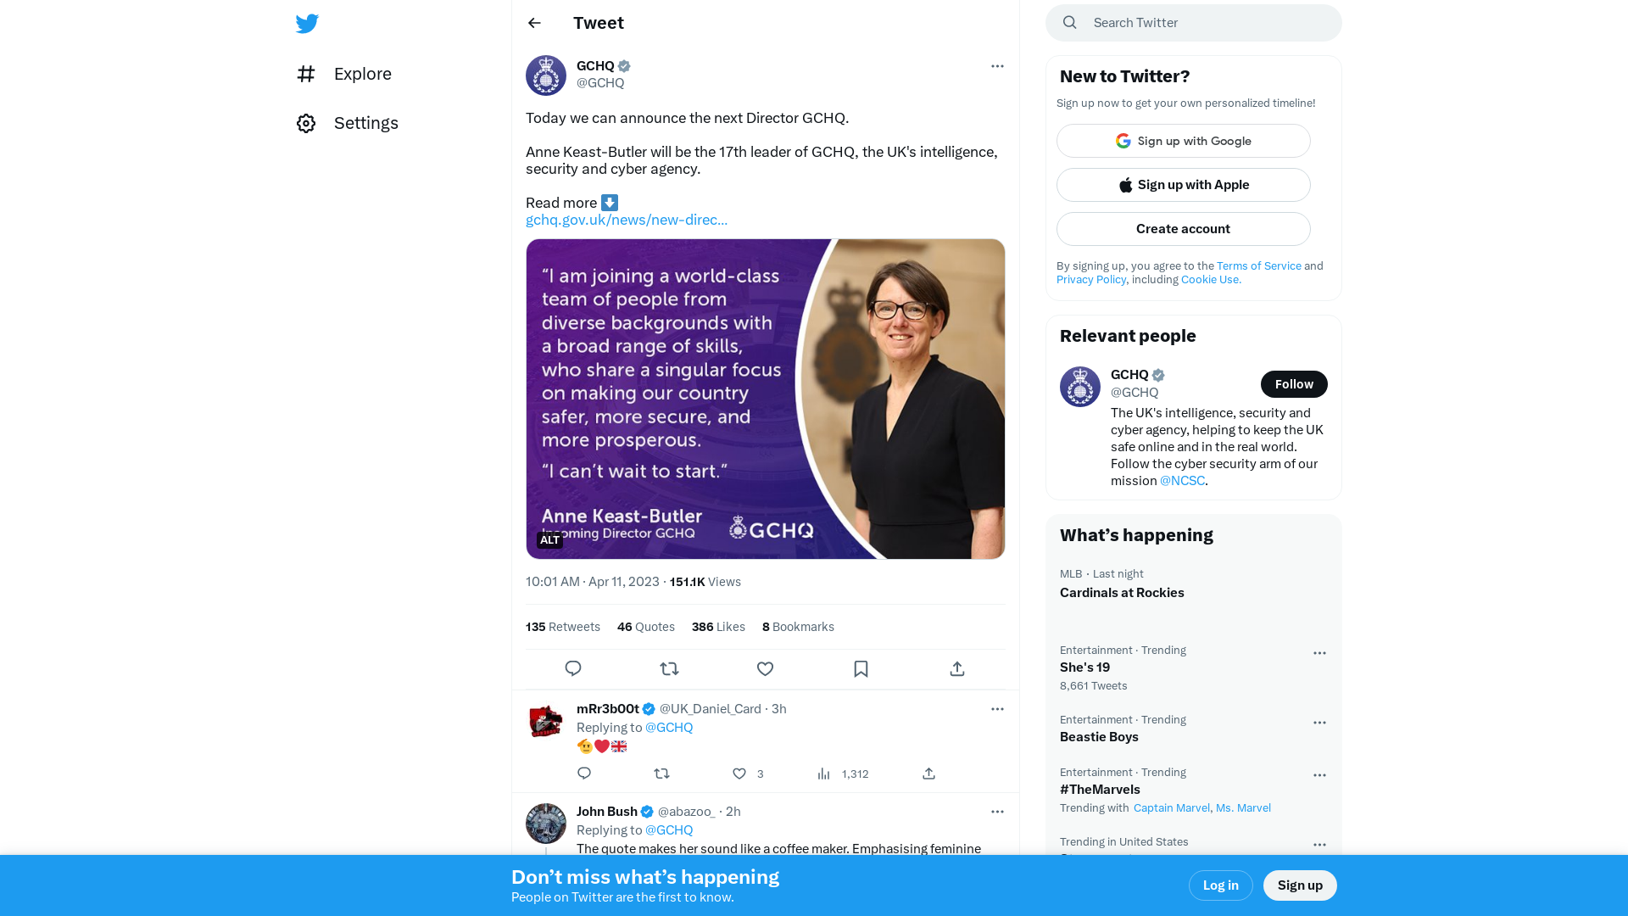Click the bookmark icon on GCHQ tweet

[861, 667]
